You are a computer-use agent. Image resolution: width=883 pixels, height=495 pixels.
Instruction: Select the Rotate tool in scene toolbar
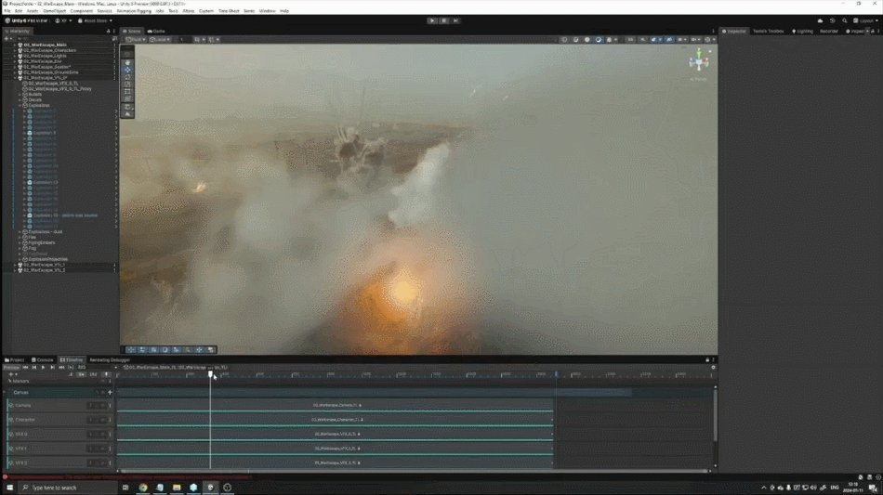coord(128,77)
